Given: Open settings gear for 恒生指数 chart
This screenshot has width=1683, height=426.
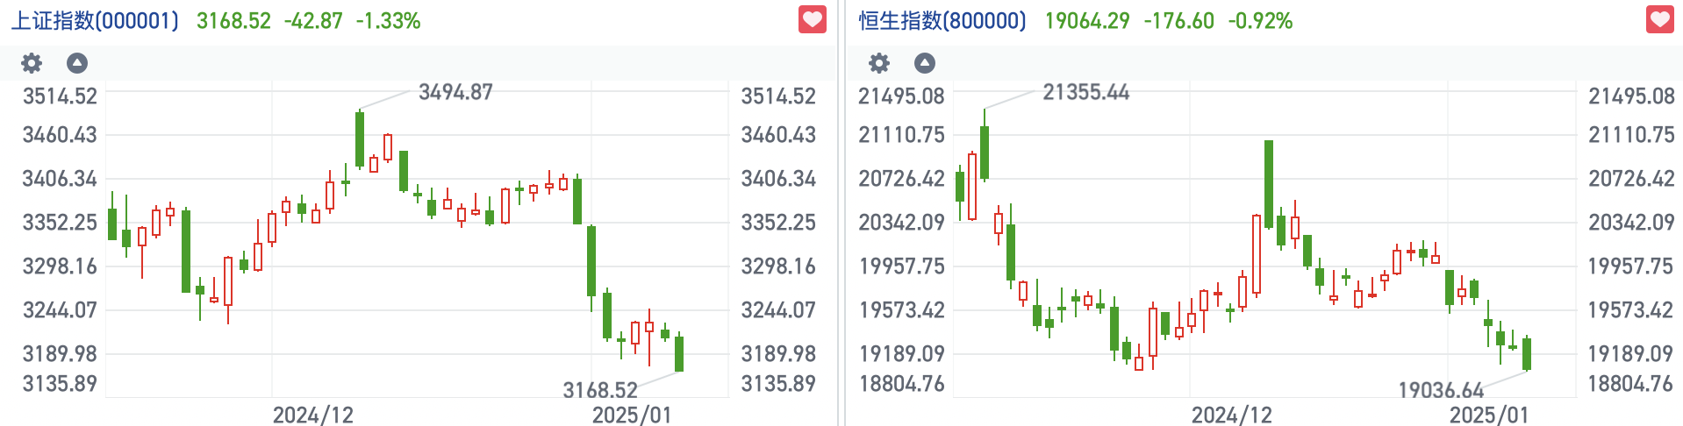Looking at the screenshot, I should click(879, 63).
